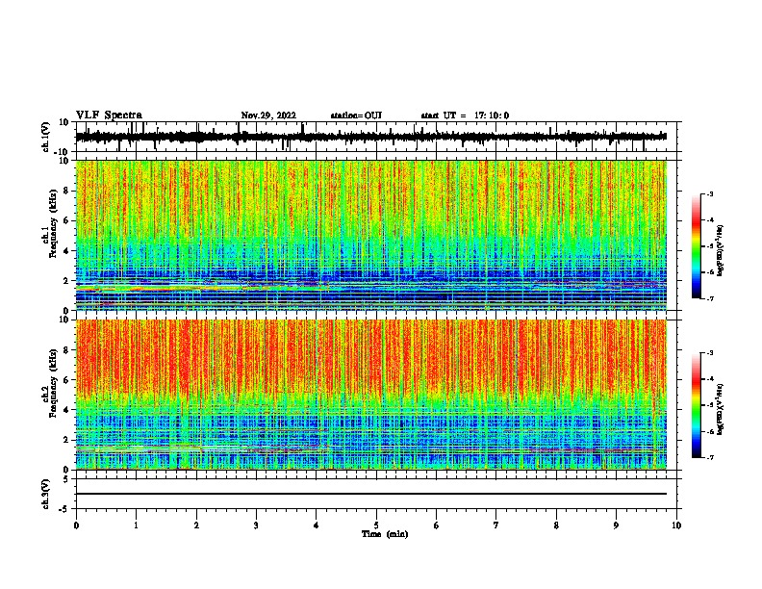
Task: Click the "8" kHz tick of ch.1 spectrogram
Action: (x=66, y=191)
